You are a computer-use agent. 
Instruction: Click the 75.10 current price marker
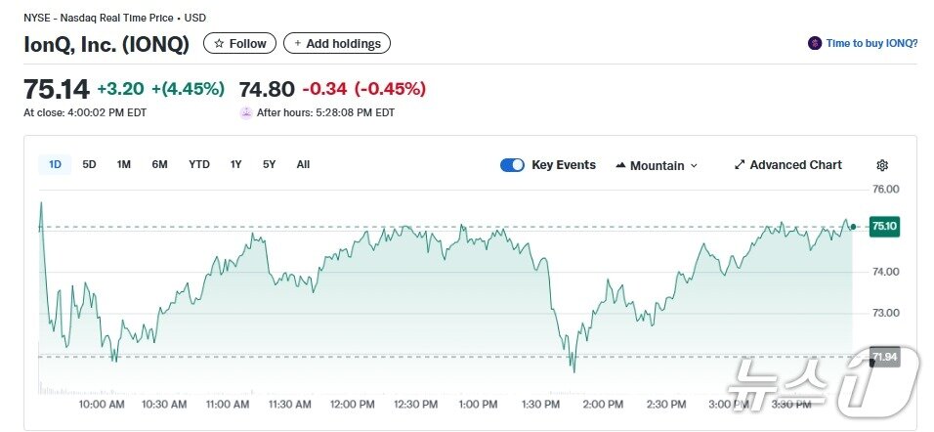(x=883, y=226)
